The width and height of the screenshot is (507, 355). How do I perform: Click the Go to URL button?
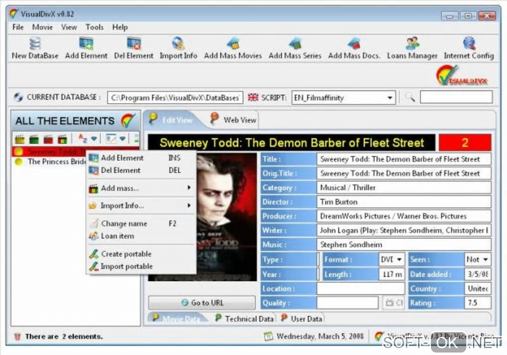pos(202,303)
